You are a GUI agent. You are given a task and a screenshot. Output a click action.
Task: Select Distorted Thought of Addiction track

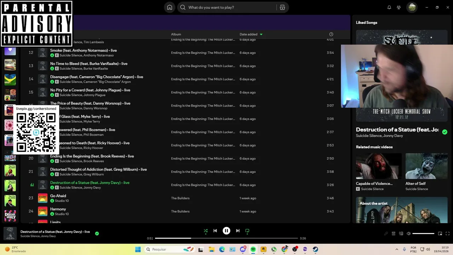pyautogui.click(x=185, y=172)
